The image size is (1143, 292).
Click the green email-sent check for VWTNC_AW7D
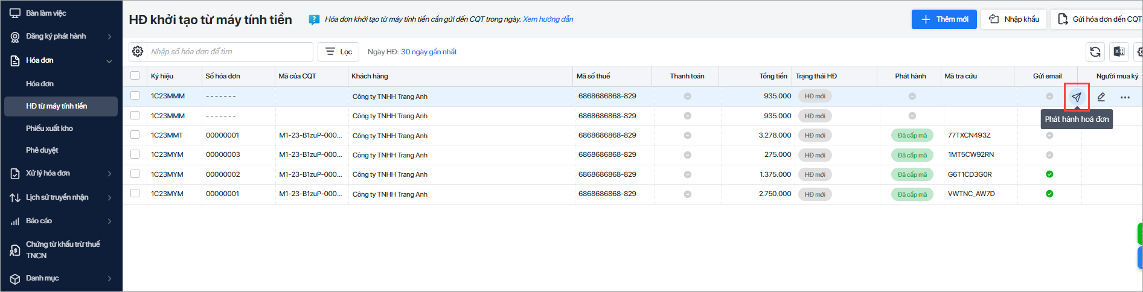click(1049, 194)
